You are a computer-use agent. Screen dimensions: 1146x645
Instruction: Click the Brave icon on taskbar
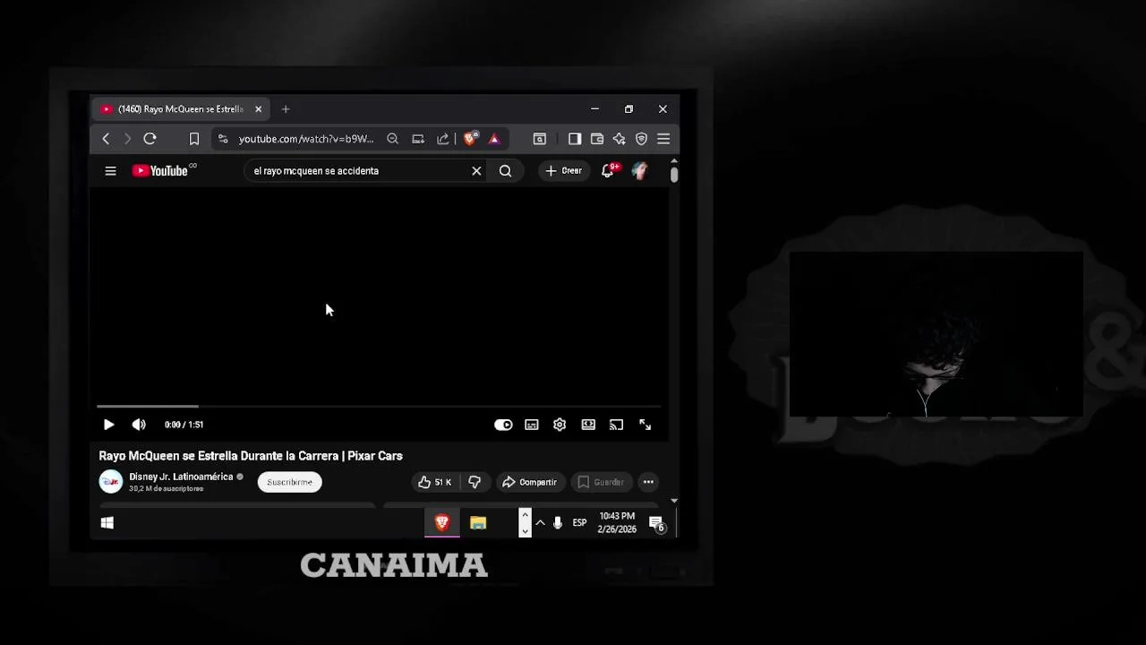point(441,523)
